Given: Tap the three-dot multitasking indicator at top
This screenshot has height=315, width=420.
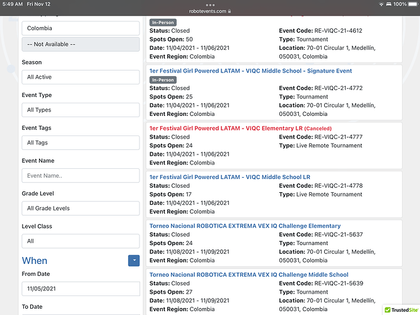Looking at the screenshot, I should 210,5.
